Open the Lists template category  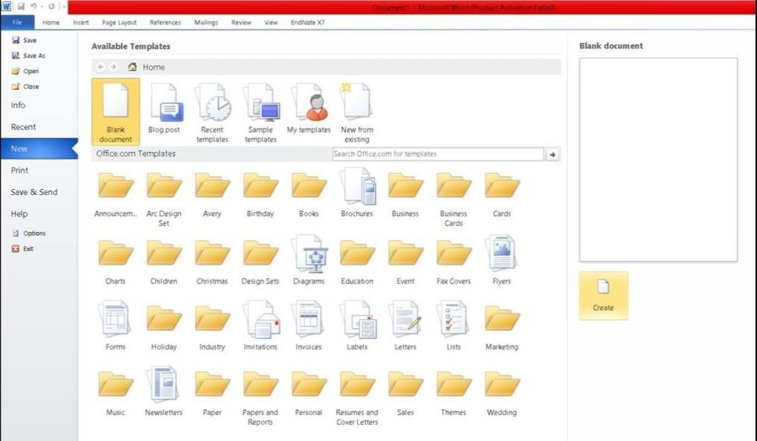point(453,327)
